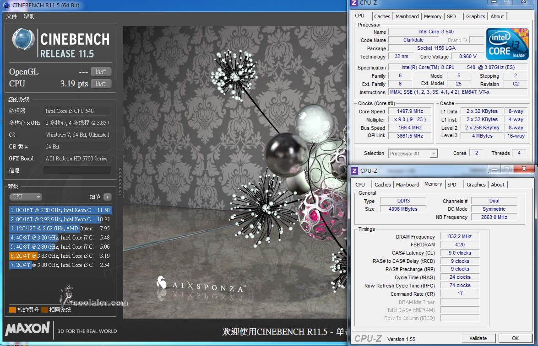538x346 pixels.
Task: Click the Channels value Dual
Action: click(x=494, y=201)
